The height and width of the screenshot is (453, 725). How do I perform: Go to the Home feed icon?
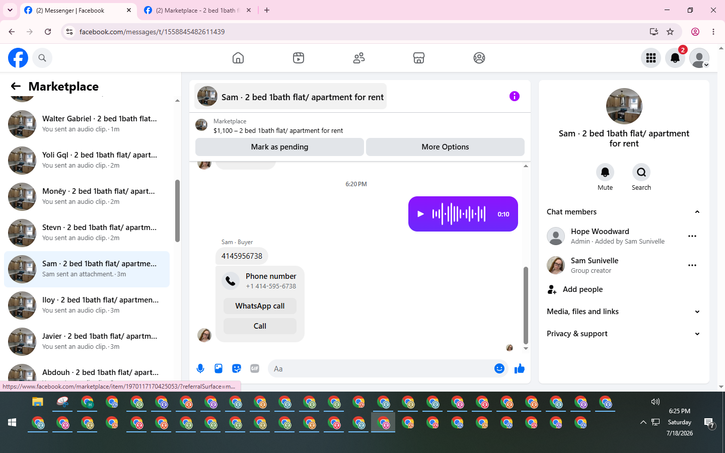pos(238,58)
